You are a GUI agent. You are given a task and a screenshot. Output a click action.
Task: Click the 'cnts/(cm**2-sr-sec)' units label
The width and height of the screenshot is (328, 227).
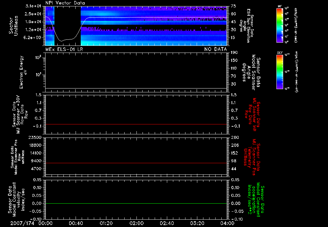pos(296,25)
